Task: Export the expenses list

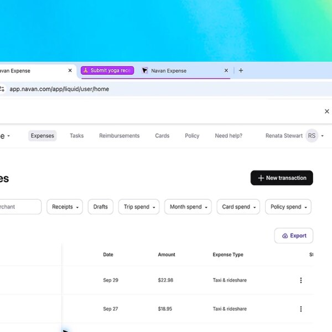Action: (x=294, y=236)
